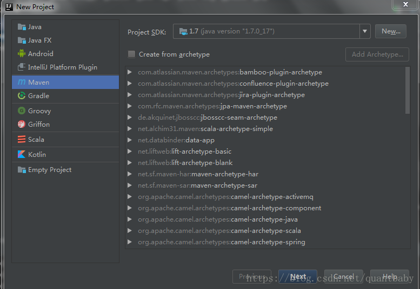
Task: Click the Groovy green circle icon
Action: 22,111
